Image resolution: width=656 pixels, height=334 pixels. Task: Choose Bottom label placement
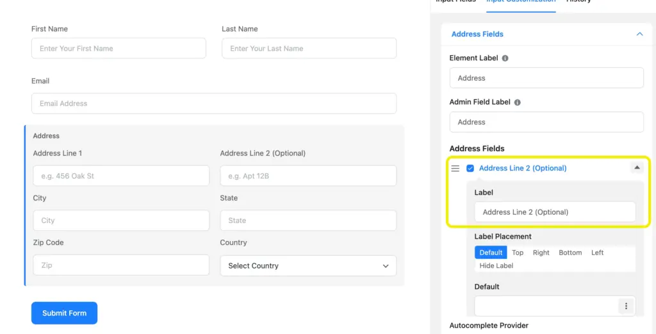point(570,253)
